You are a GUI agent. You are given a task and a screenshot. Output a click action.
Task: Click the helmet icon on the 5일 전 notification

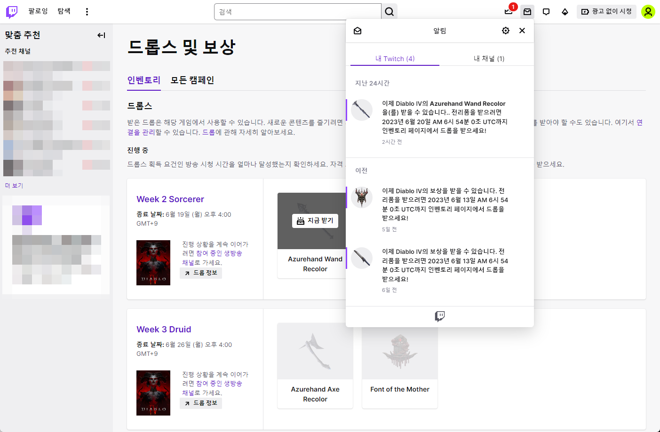tap(362, 197)
